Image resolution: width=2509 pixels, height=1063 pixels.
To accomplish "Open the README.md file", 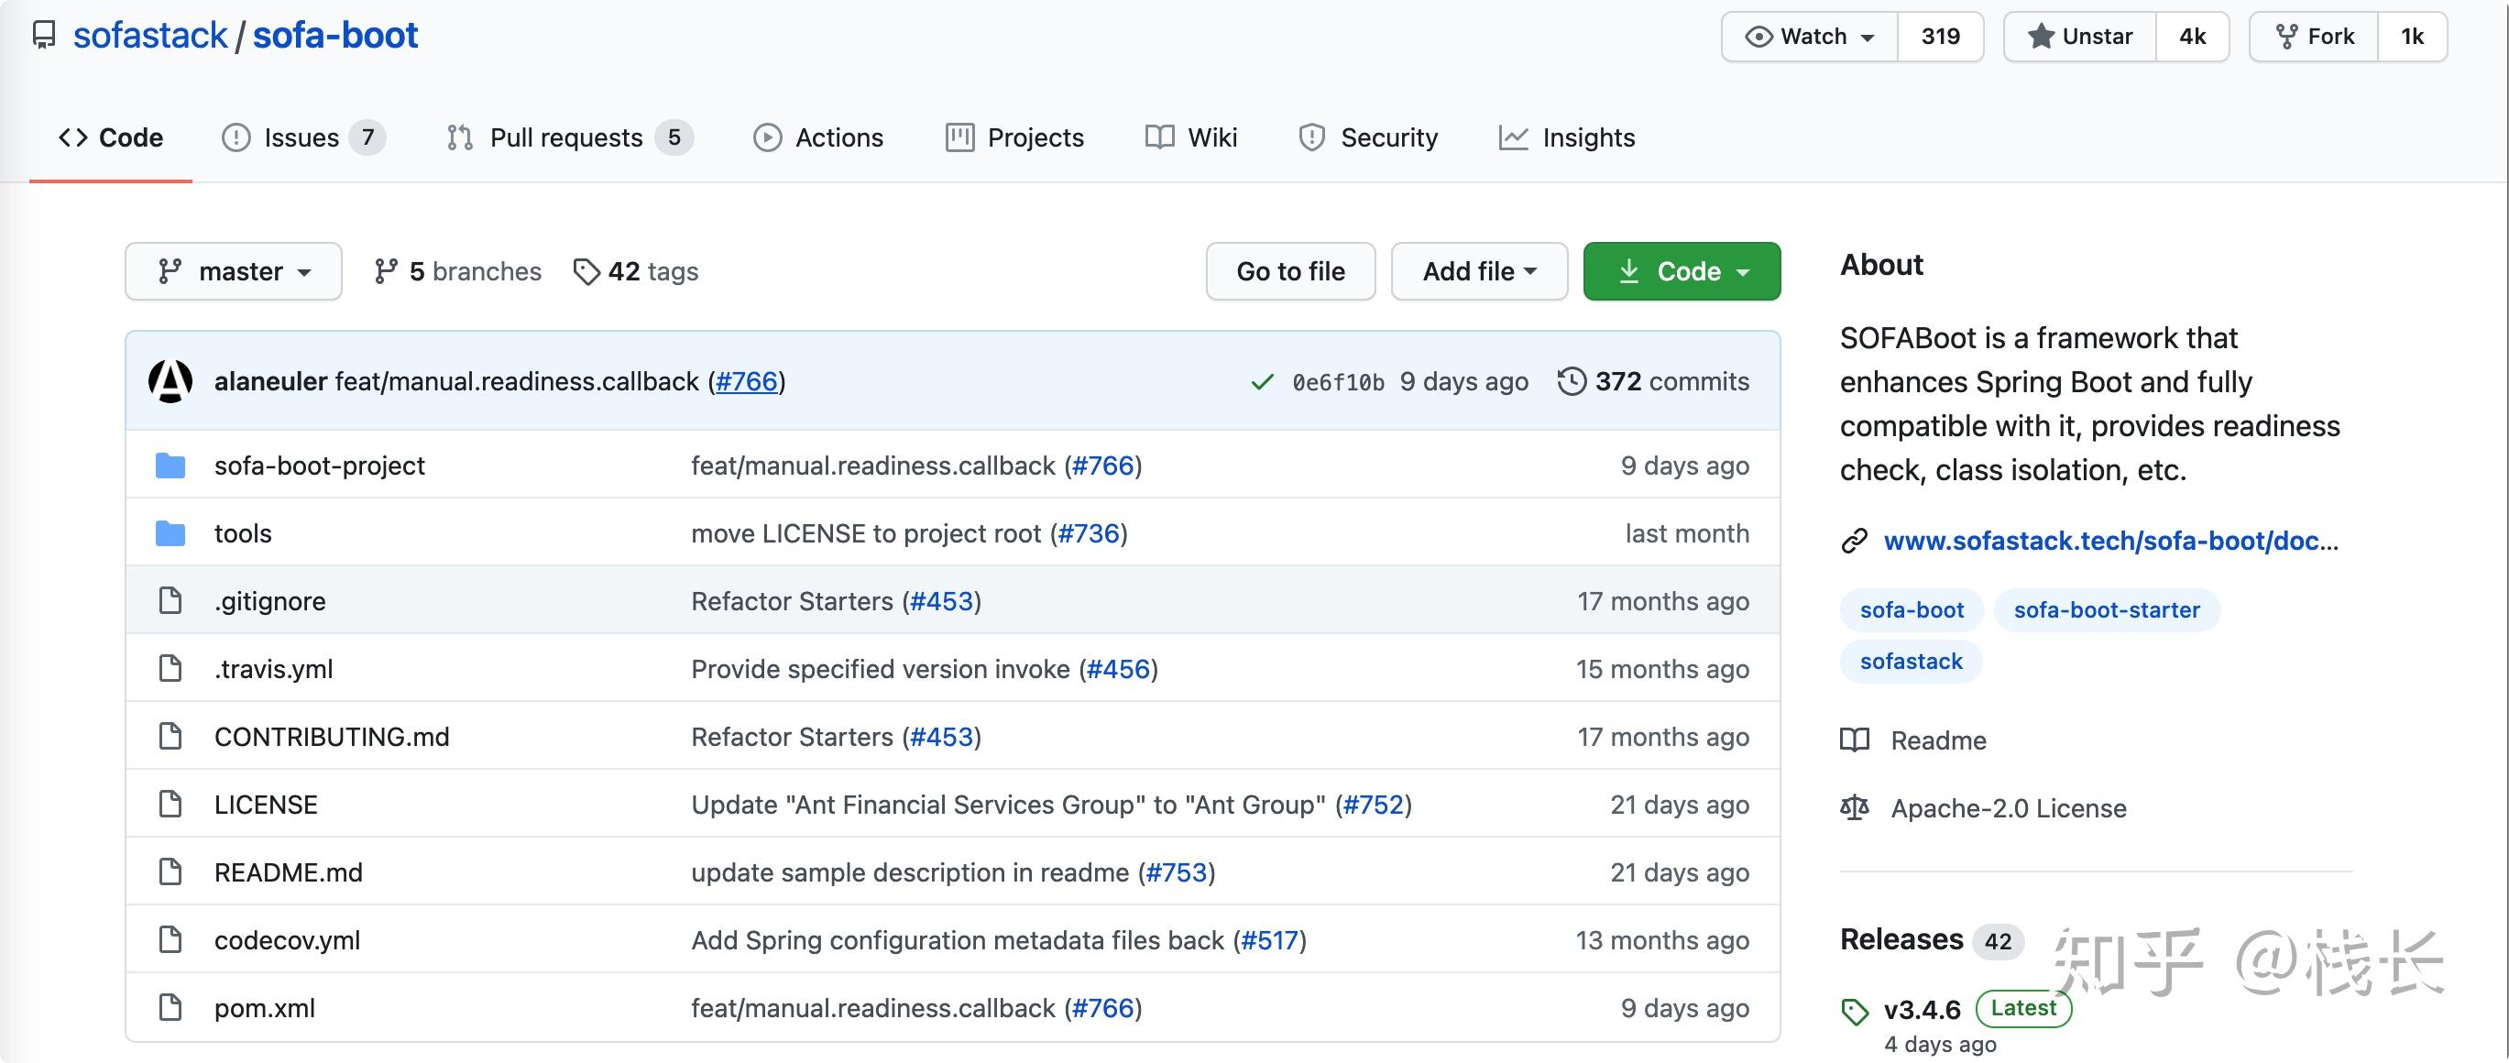I will click(289, 872).
